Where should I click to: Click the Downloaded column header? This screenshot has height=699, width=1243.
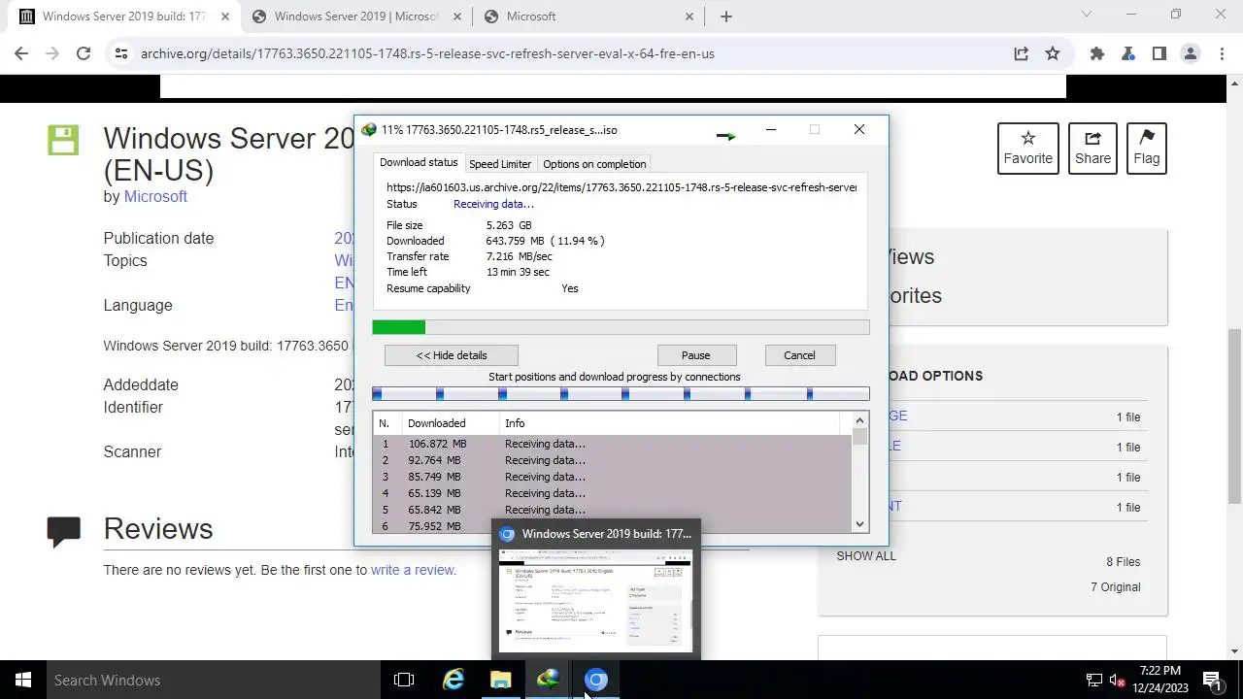(451, 423)
